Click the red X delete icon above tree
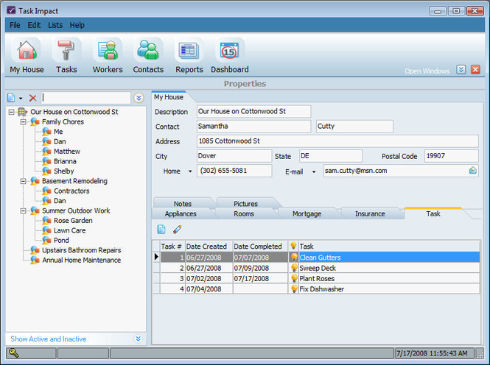The height and width of the screenshot is (365, 490). pyautogui.click(x=32, y=98)
